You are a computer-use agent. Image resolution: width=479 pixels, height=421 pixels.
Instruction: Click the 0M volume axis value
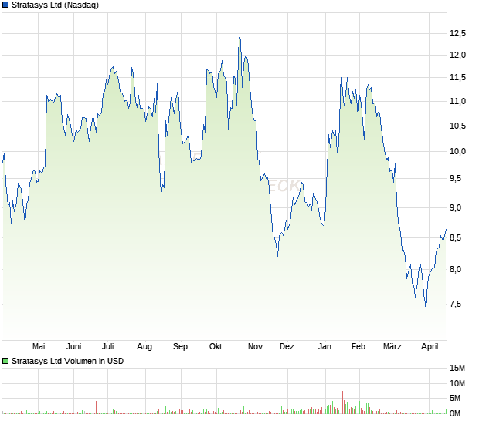[455, 413]
